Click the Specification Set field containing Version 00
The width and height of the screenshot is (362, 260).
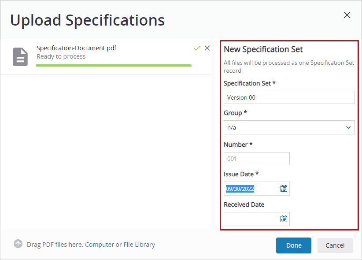click(289, 97)
